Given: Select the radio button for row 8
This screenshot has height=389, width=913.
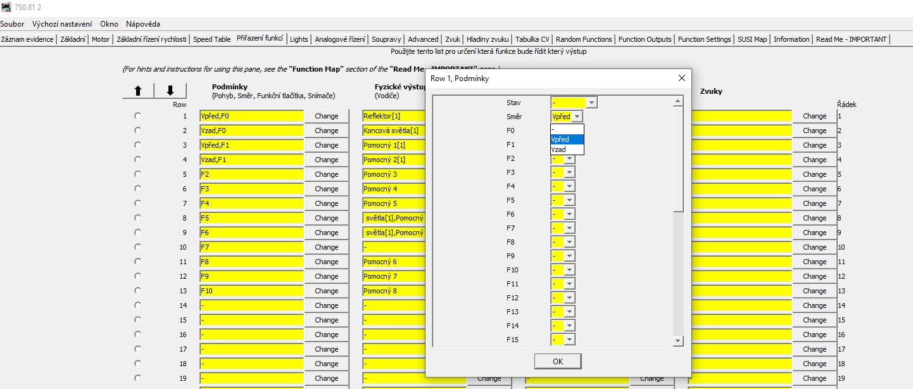Looking at the screenshot, I should click(137, 218).
